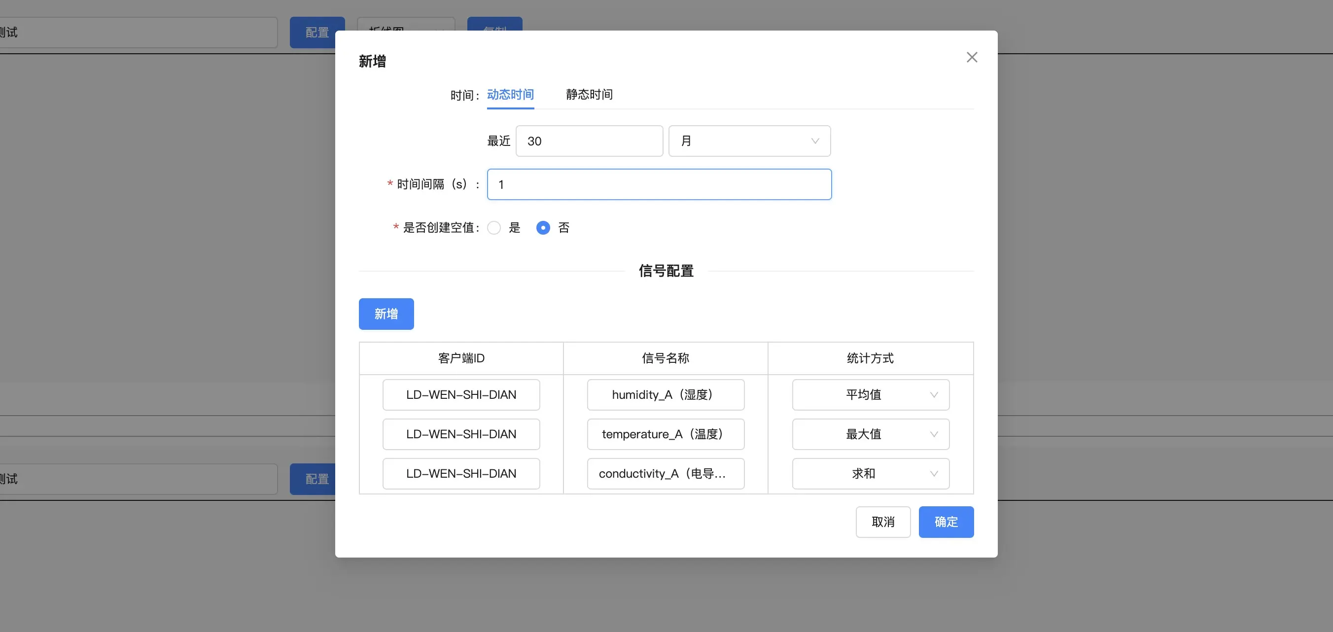Click the upper 测试 text field in background
The image size is (1333, 632).
click(x=138, y=32)
